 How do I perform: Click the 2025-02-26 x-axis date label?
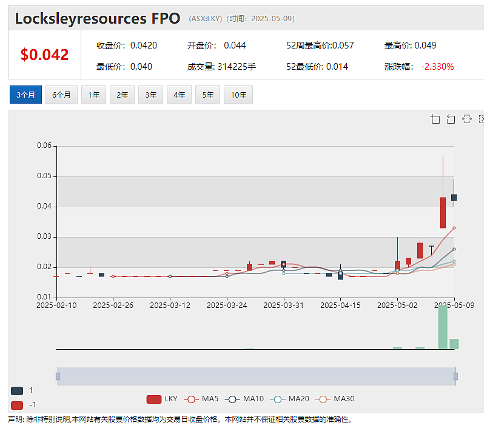[x=113, y=305]
